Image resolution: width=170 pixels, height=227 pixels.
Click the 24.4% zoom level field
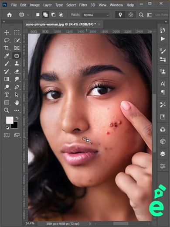point(30,223)
